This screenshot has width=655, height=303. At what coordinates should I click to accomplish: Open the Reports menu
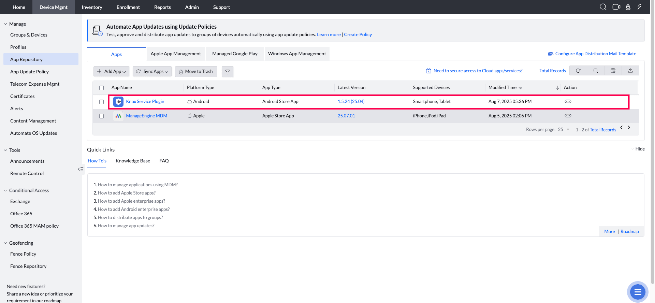click(162, 7)
